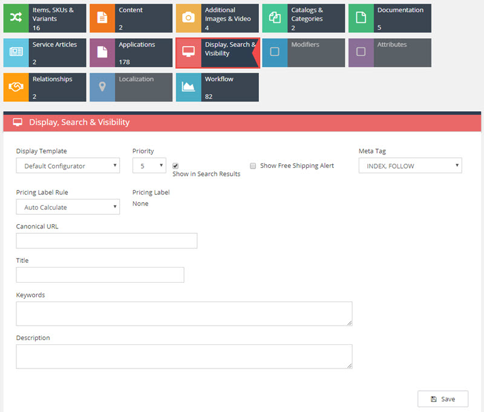
Task: Click the monitor icon in the red section header
Action: click(18, 123)
